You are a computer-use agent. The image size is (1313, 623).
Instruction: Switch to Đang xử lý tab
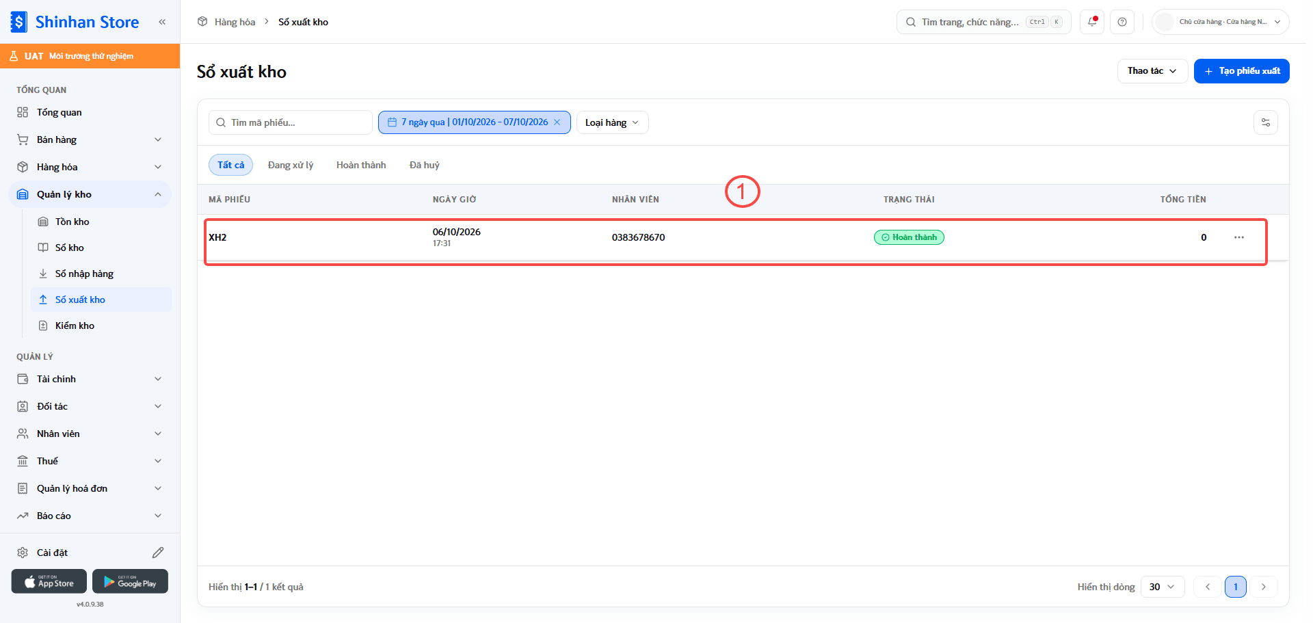(x=291, y=165)
